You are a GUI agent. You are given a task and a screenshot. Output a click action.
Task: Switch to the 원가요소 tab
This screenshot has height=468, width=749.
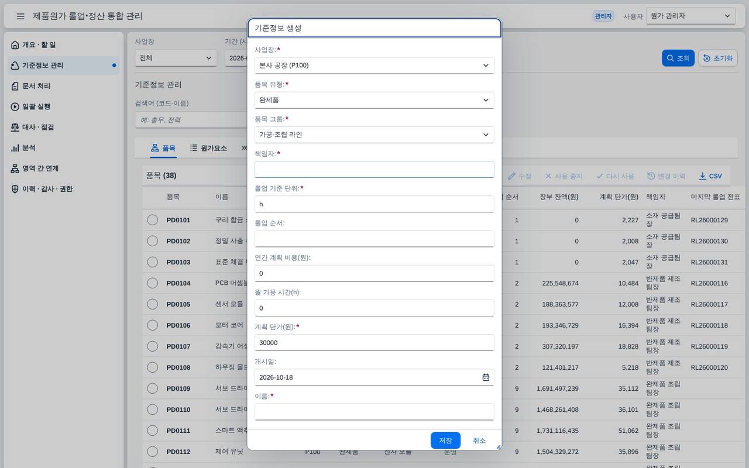click(208, 148)
